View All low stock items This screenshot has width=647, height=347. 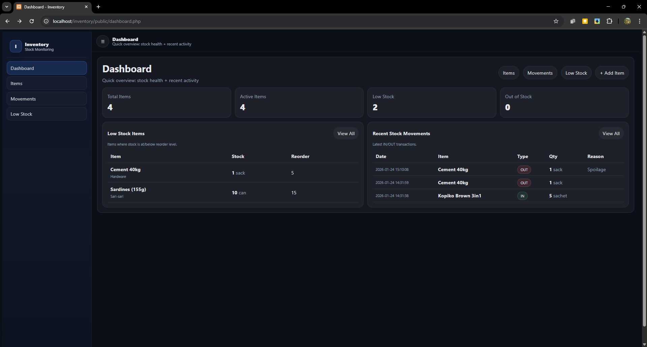click(x=346, y=133)
